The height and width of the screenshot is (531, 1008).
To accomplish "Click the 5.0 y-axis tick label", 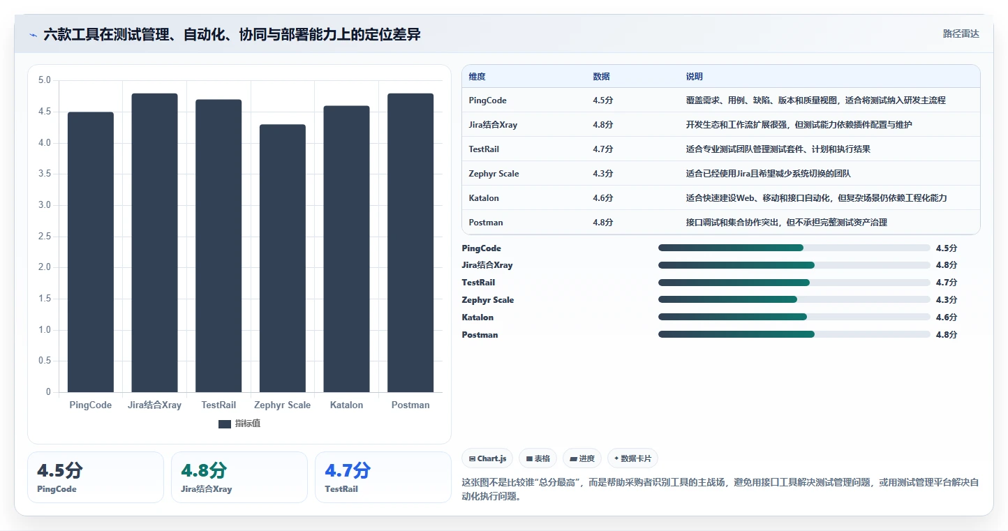I will coord(45,80).
